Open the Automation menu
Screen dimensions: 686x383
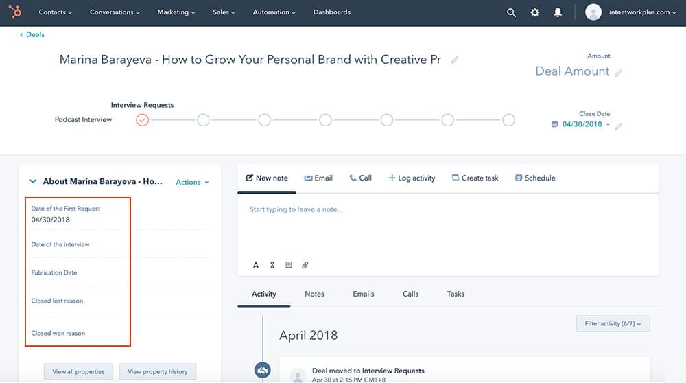coord(274,12)
